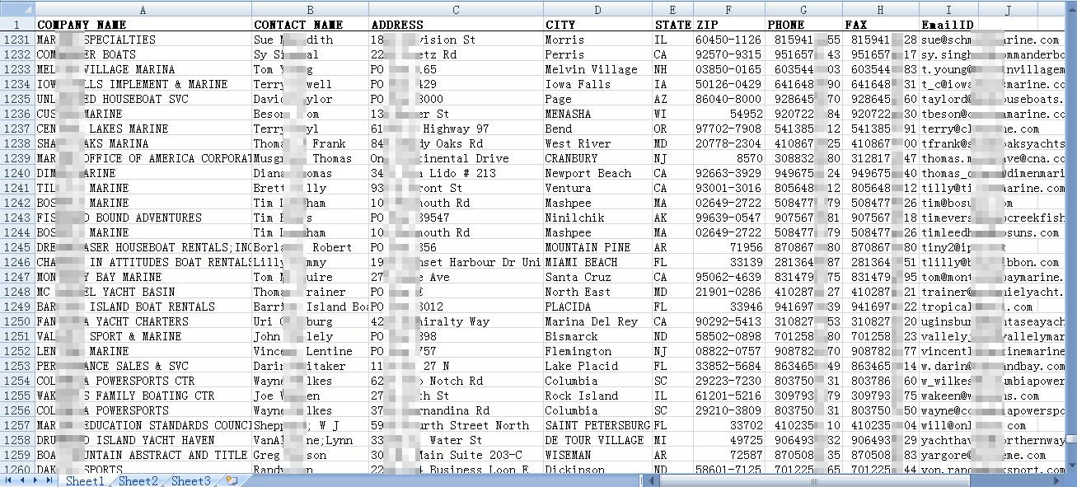Click the previous sheet navigation arrow
This screenshot has width=1077, height=487.
(23, 480)
